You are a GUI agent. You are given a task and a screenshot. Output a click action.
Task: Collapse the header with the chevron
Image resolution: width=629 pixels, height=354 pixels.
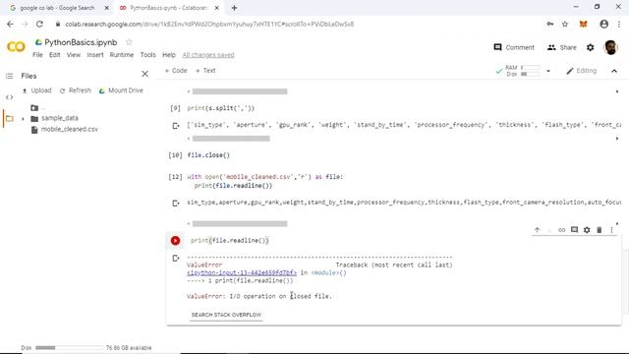tap(614, 71)
